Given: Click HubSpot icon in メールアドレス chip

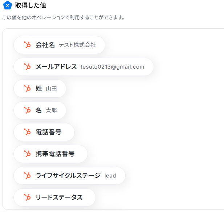Looking at the screenshot, I should pos(27,67).
